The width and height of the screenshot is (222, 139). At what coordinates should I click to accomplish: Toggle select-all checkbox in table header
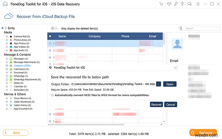pos(50,36)
